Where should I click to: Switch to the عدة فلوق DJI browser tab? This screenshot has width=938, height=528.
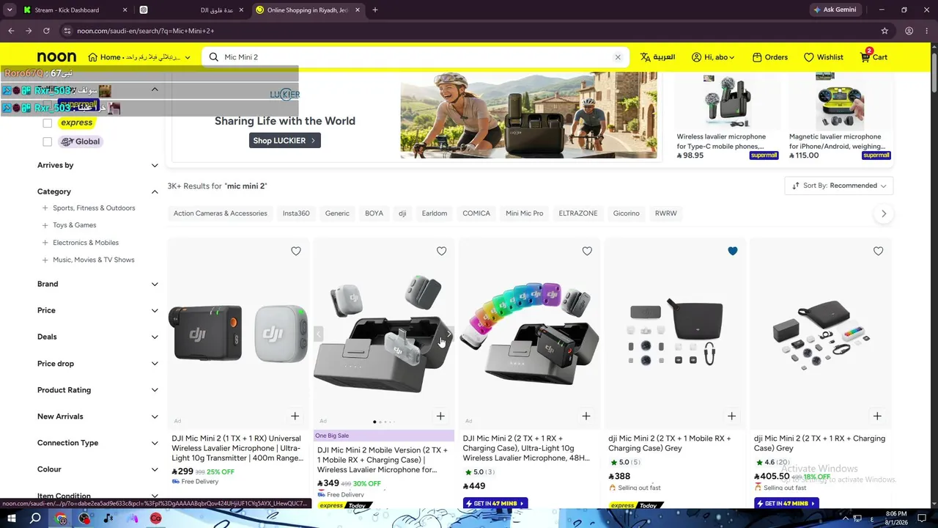coord(193,10)
